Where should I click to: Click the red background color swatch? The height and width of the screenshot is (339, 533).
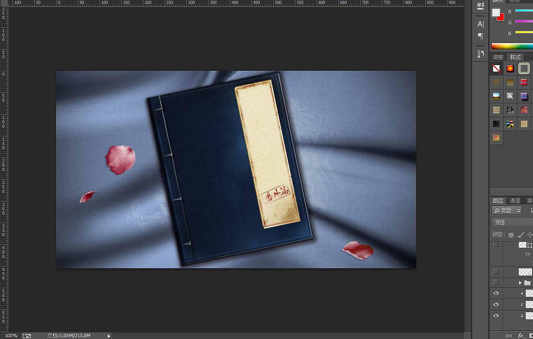(x=501, y=18)
